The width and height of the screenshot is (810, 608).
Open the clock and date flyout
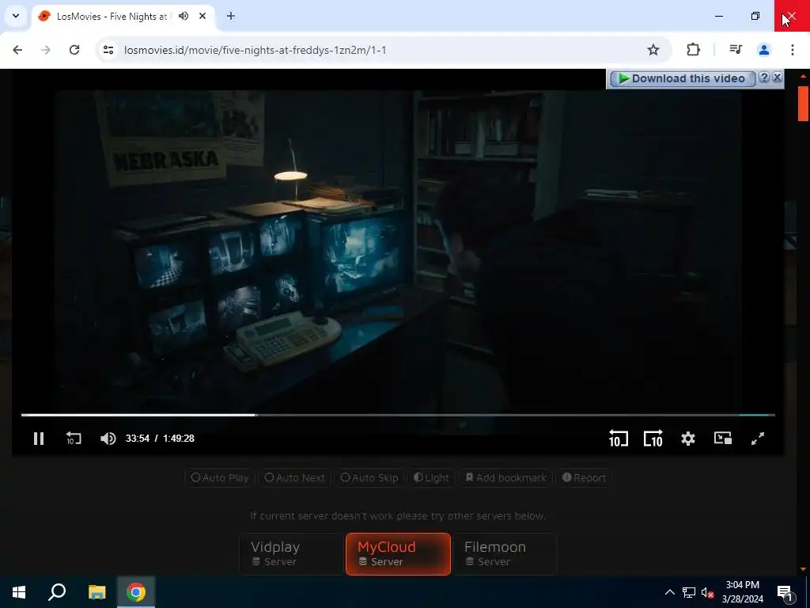coord(742,592)
